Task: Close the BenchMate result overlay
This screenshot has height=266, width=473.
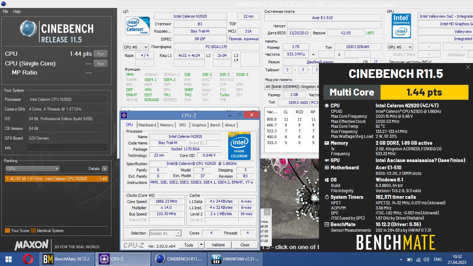Action: coord(468,67)
